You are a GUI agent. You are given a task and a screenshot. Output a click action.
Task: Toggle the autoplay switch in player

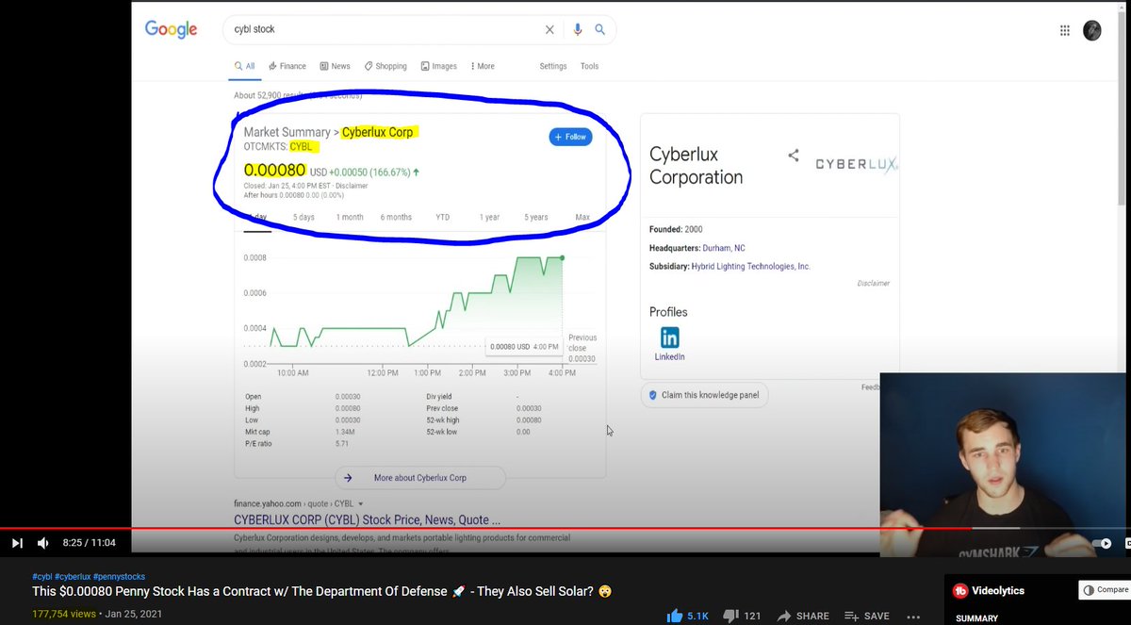point(1101,543)
